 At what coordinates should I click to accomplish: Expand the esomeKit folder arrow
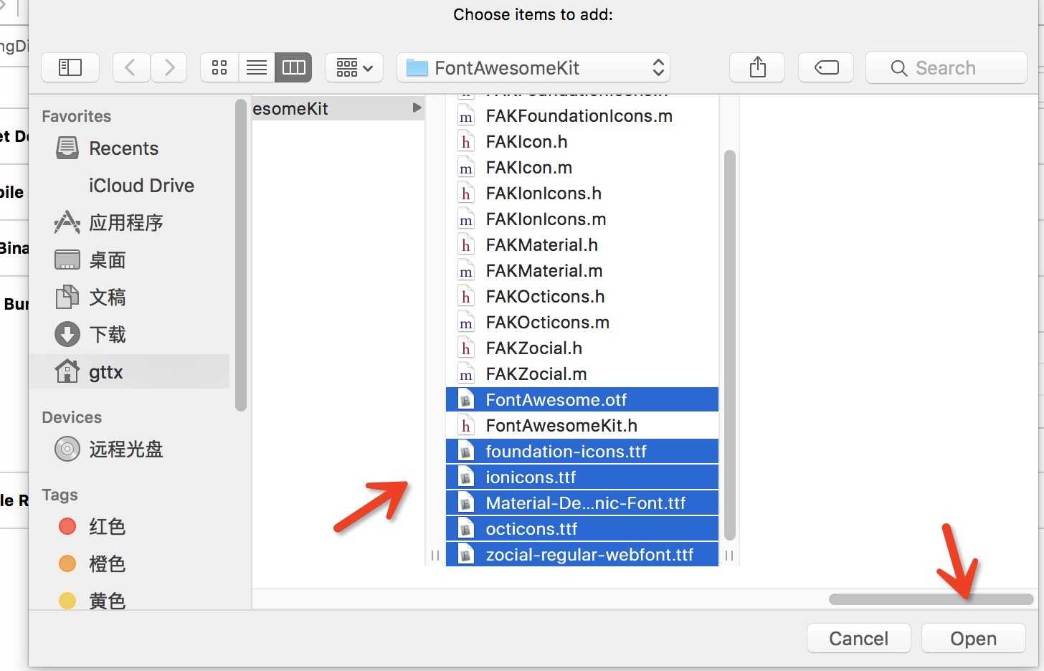click(417, 108)
